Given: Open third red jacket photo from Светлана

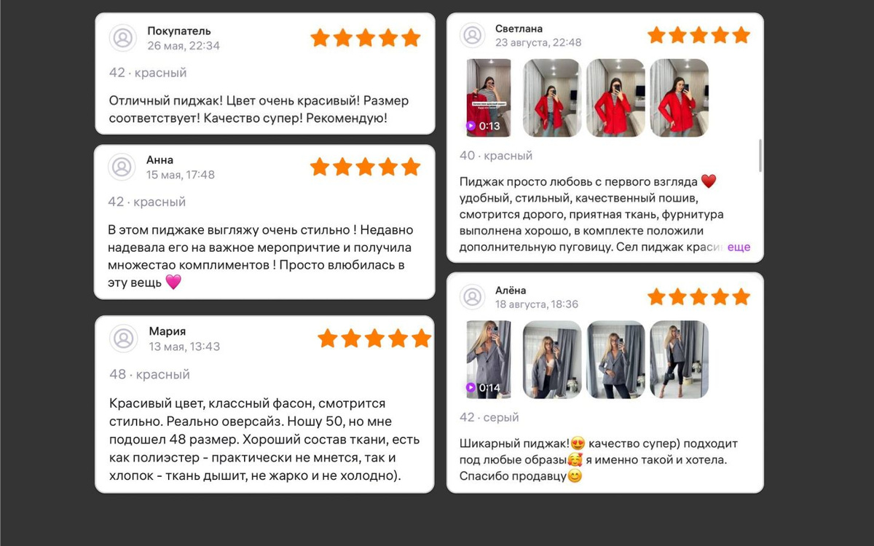Looking at the screenshot, I should (x=615, y=98).
